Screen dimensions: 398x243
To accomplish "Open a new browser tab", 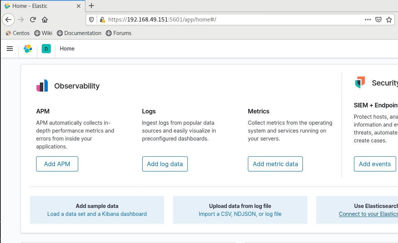I will point(91,6).
